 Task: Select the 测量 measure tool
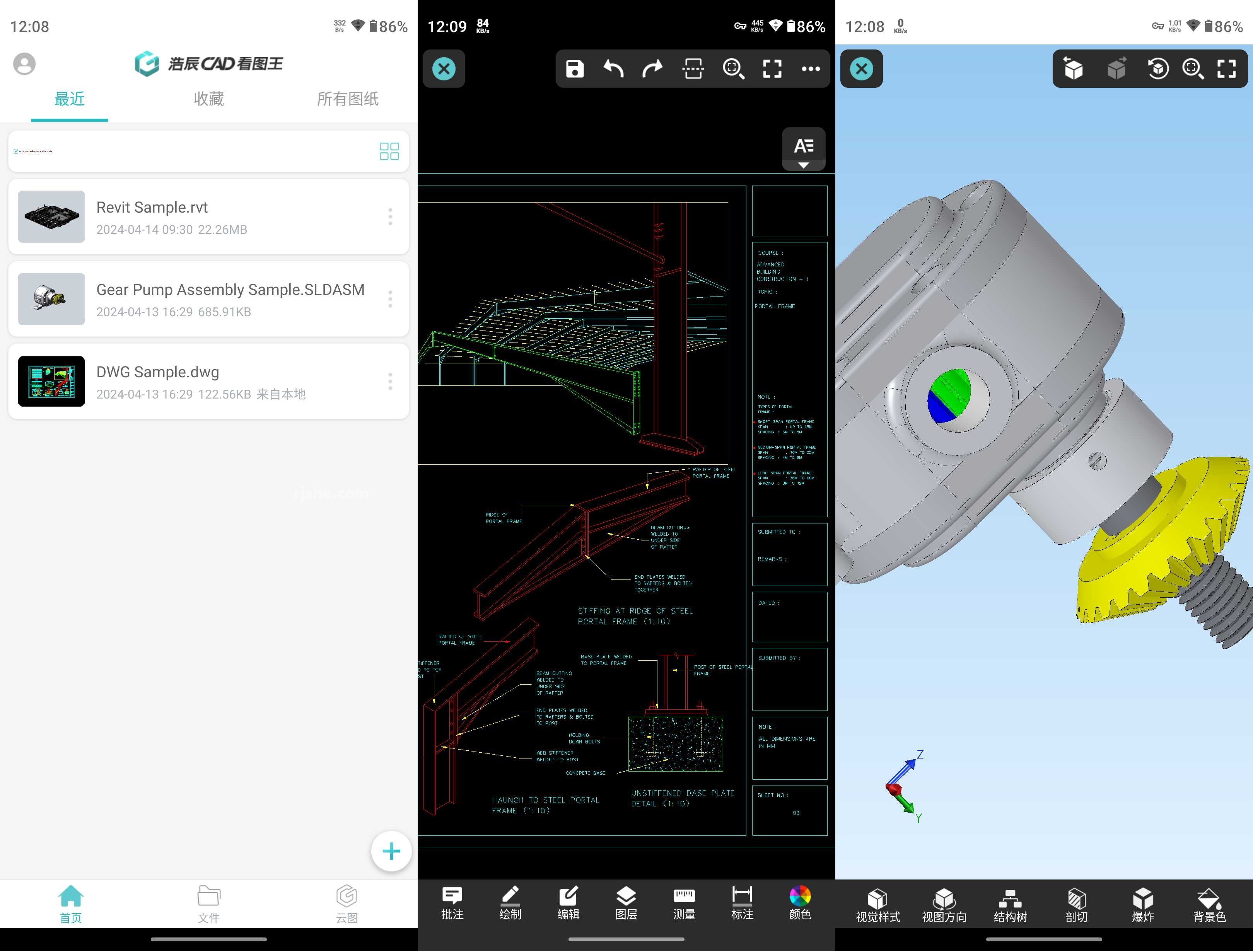pos(684,903)
